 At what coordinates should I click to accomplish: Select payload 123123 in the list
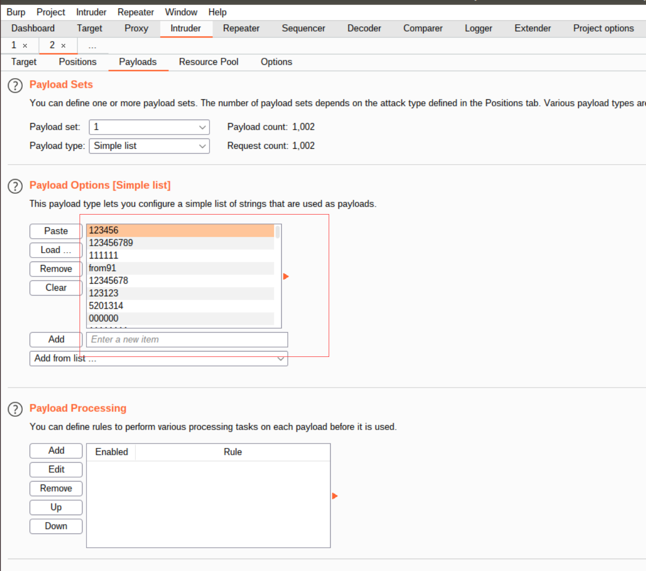pyautogui.click(x=180, y=294)
